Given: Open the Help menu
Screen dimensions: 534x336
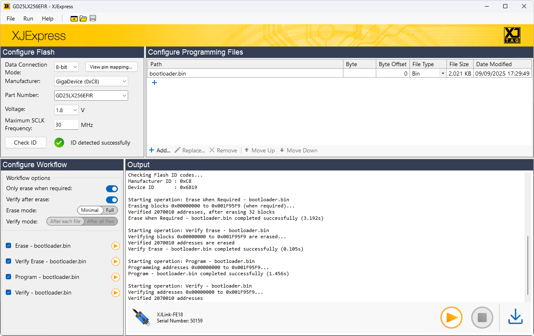Looking at the screenshot, I should tap(48, 18).
